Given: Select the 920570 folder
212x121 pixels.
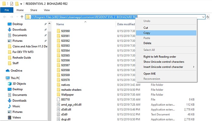Looking at the screenshot, I should click(x=65, y=80).
